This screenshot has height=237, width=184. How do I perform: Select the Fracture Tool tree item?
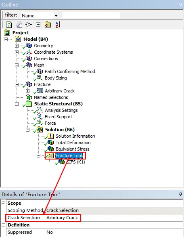[69, 155]
